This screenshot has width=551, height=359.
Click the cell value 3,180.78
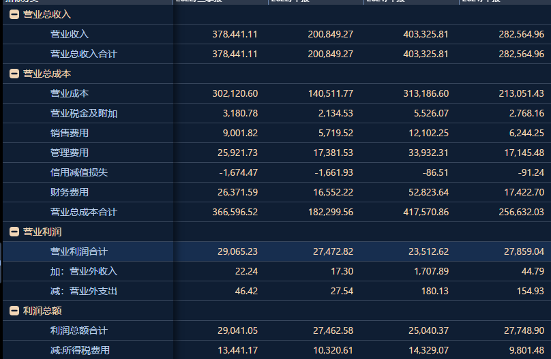[240, 113]
